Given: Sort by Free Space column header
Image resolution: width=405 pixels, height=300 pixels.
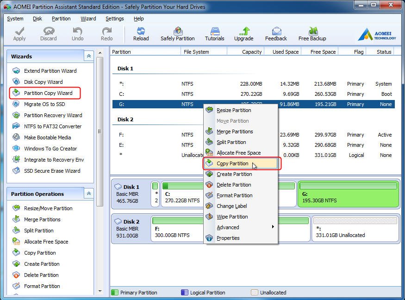Looking at the screenshot, I should click(x=319, y=52).
